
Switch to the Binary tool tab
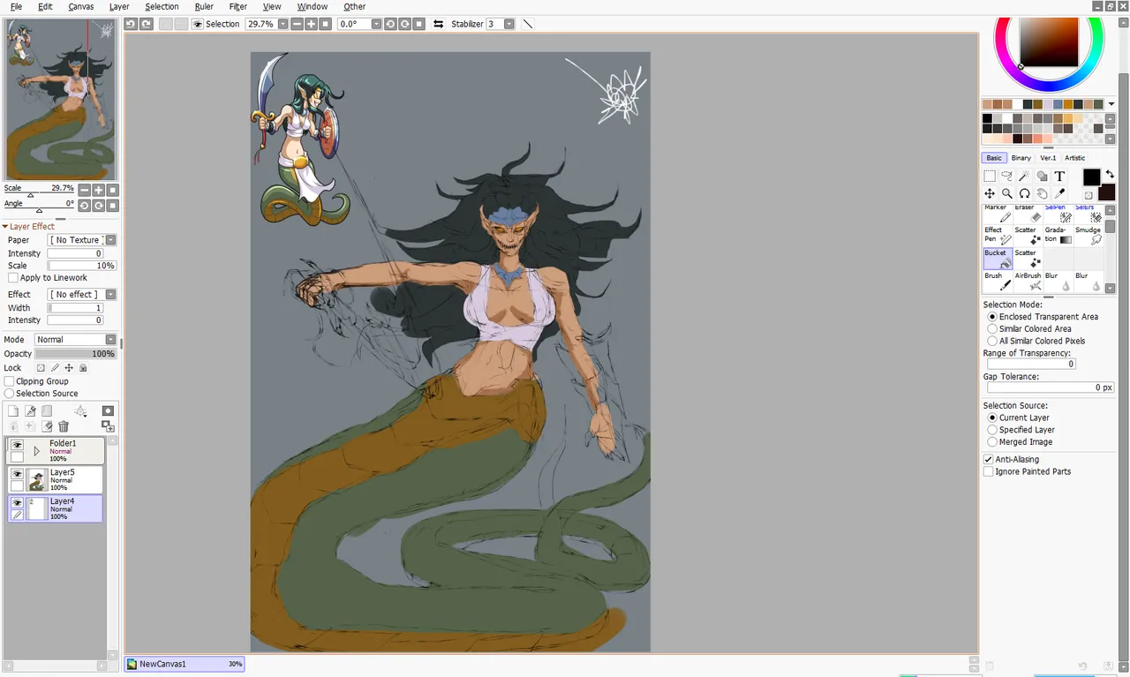tap(1021, 158)
